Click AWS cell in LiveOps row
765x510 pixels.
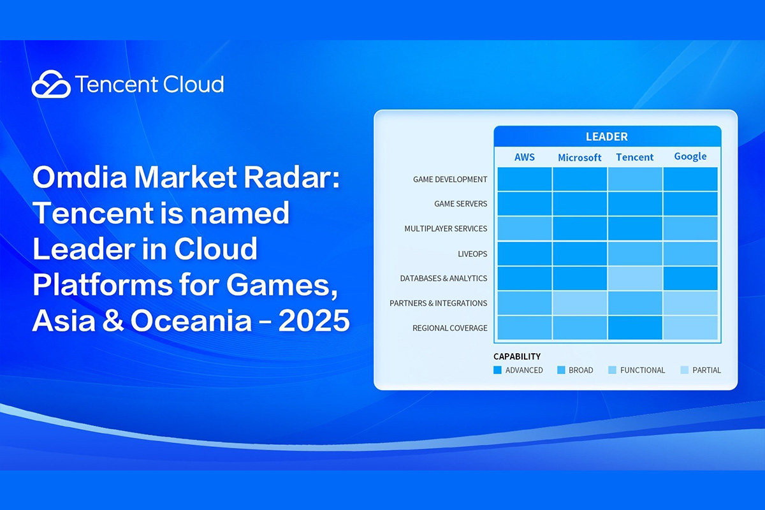[x=525, y=254]
